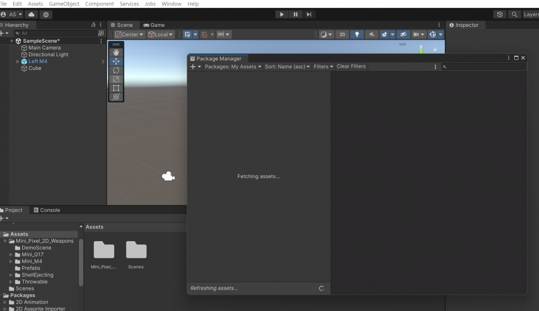The width and height of the screenshot is (539, 311).
Task: Select the Scale tool
Action: [x=116, y=79]
